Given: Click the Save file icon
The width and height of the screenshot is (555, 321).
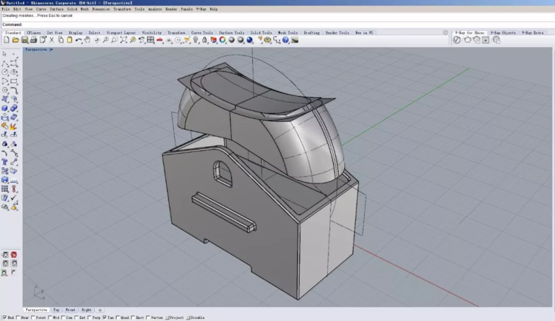Looking at the screenshot, I should click(23, 40).
